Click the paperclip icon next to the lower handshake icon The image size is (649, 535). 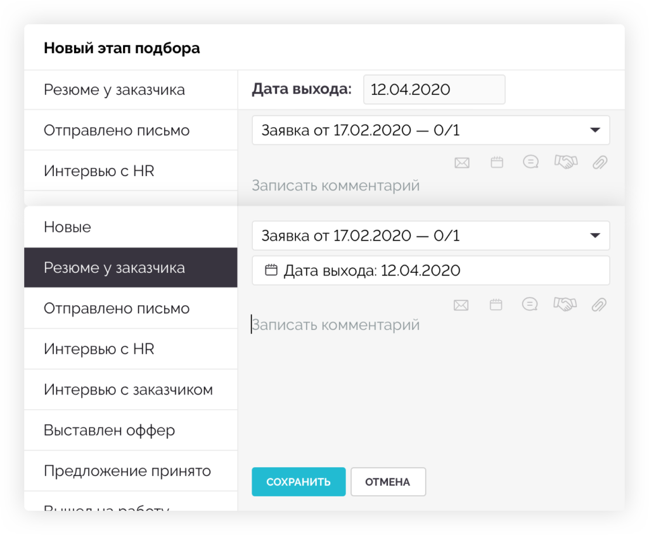pyautogui.click(x=599, y=305)
